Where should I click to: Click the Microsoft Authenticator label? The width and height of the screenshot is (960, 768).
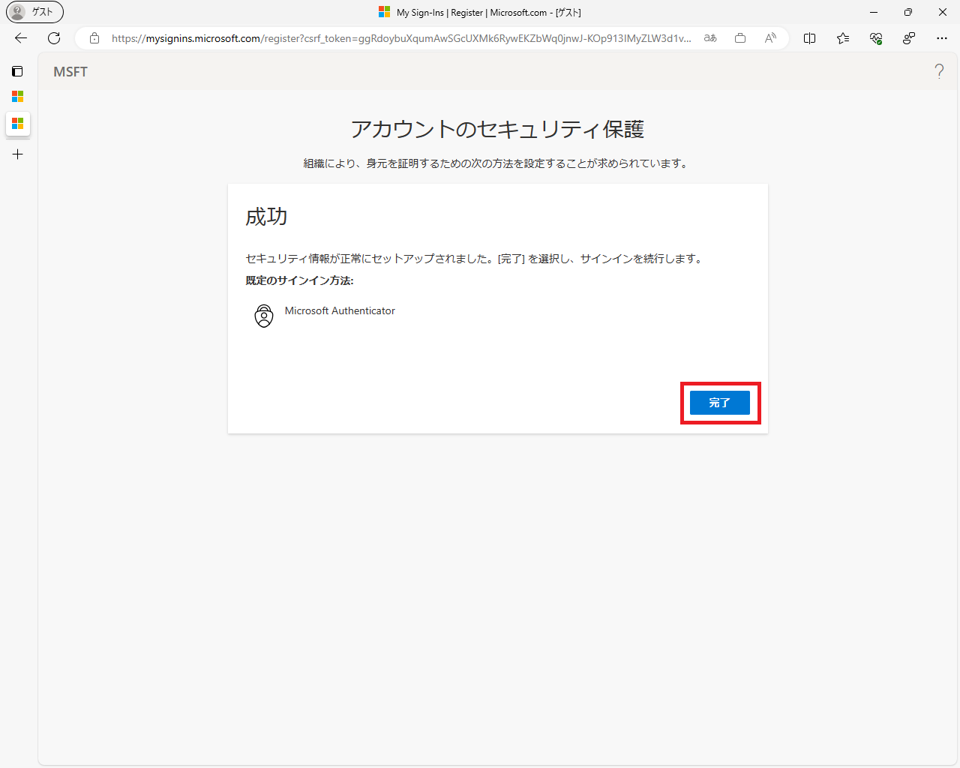340,310
